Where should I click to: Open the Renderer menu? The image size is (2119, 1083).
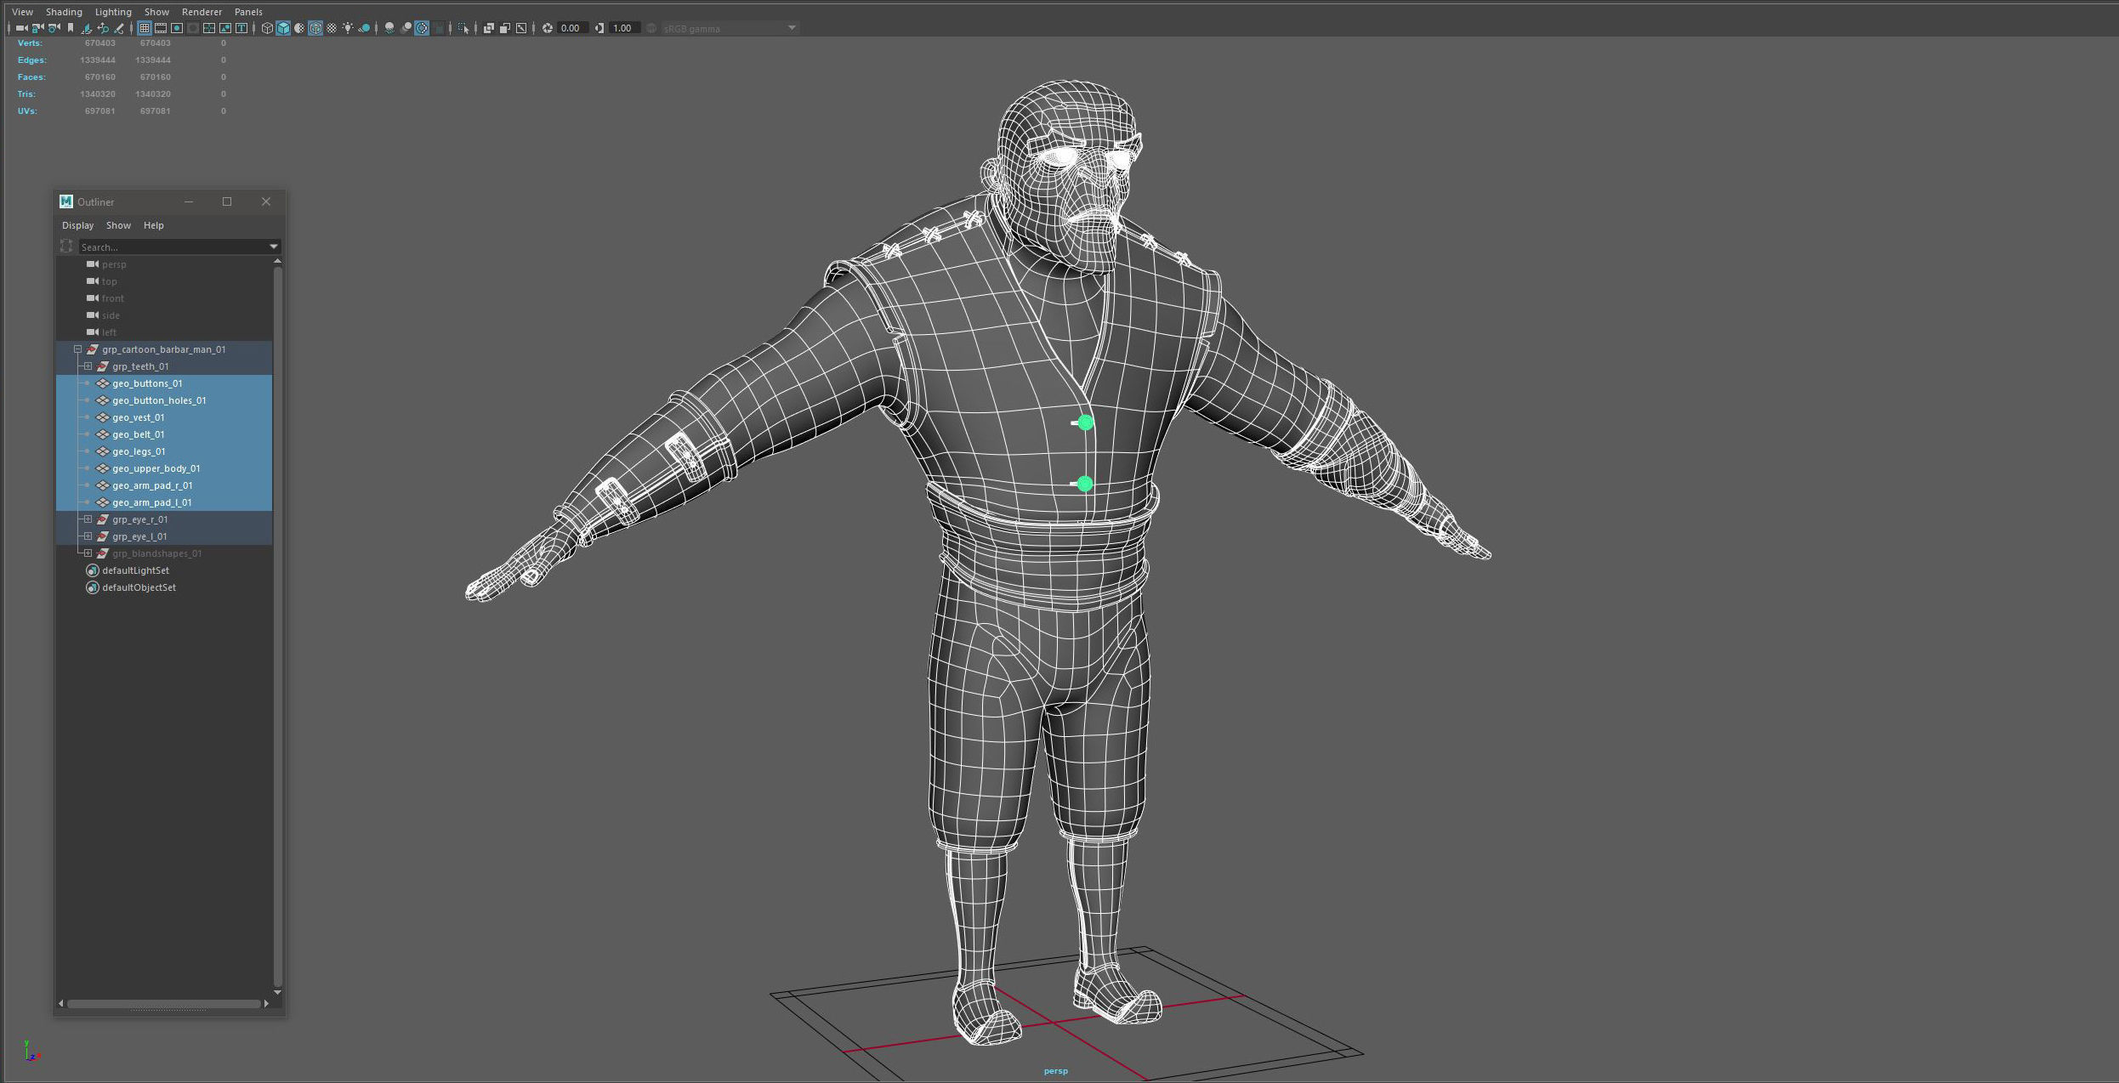202,12
